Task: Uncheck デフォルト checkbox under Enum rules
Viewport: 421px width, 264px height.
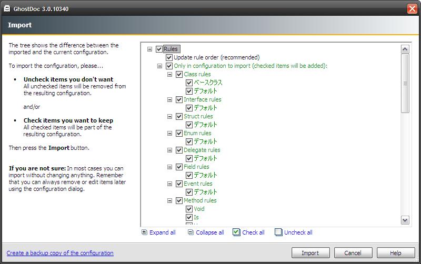Action: tap(189, 141)
